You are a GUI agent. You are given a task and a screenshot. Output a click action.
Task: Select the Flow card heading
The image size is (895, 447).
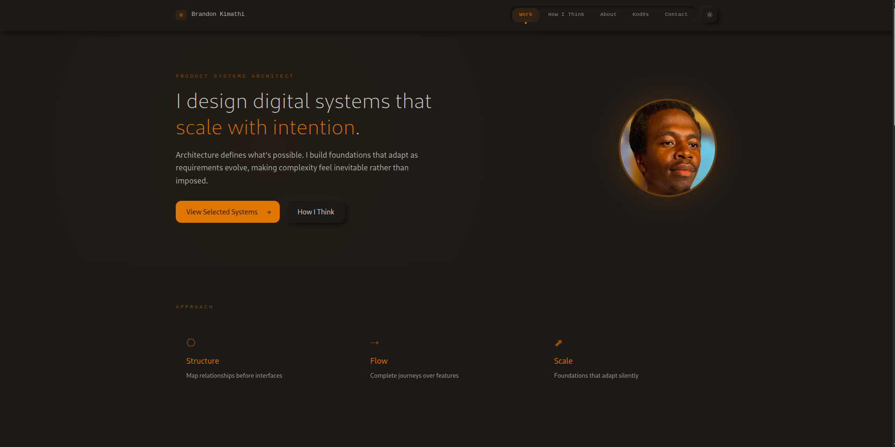click(x=379, y=361)
